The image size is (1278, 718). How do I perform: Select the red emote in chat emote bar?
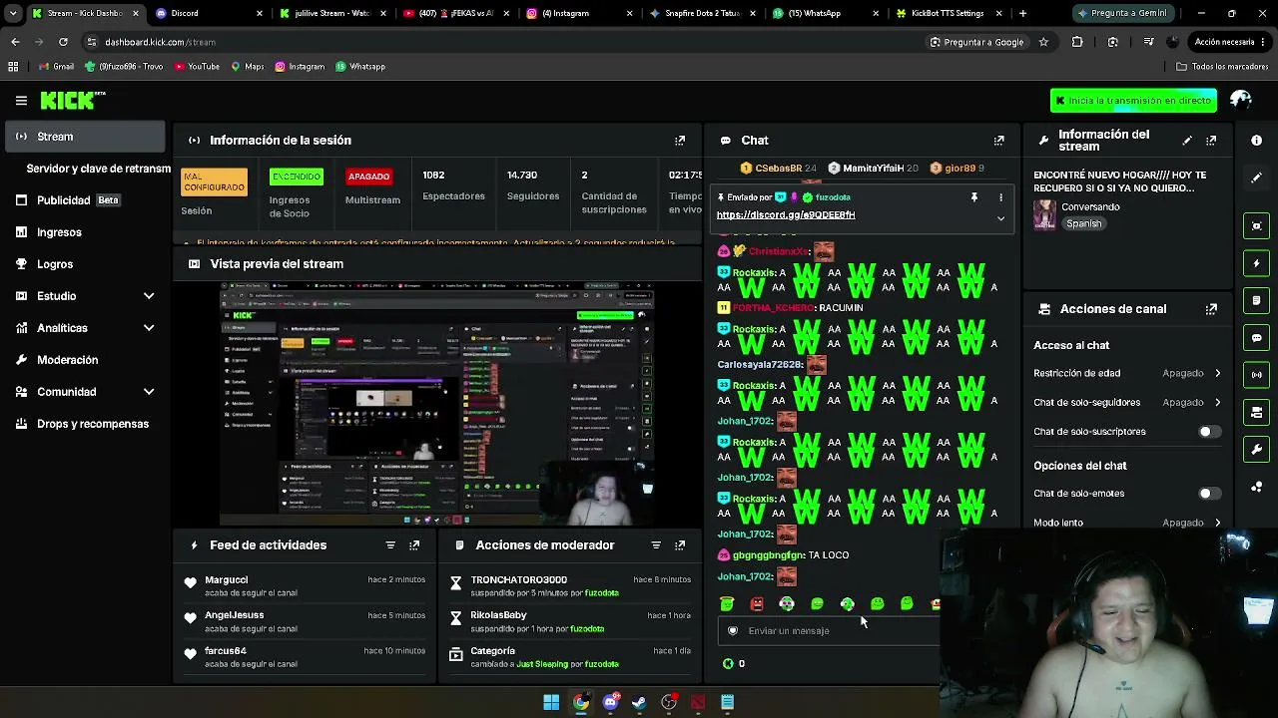click(757, 603)
